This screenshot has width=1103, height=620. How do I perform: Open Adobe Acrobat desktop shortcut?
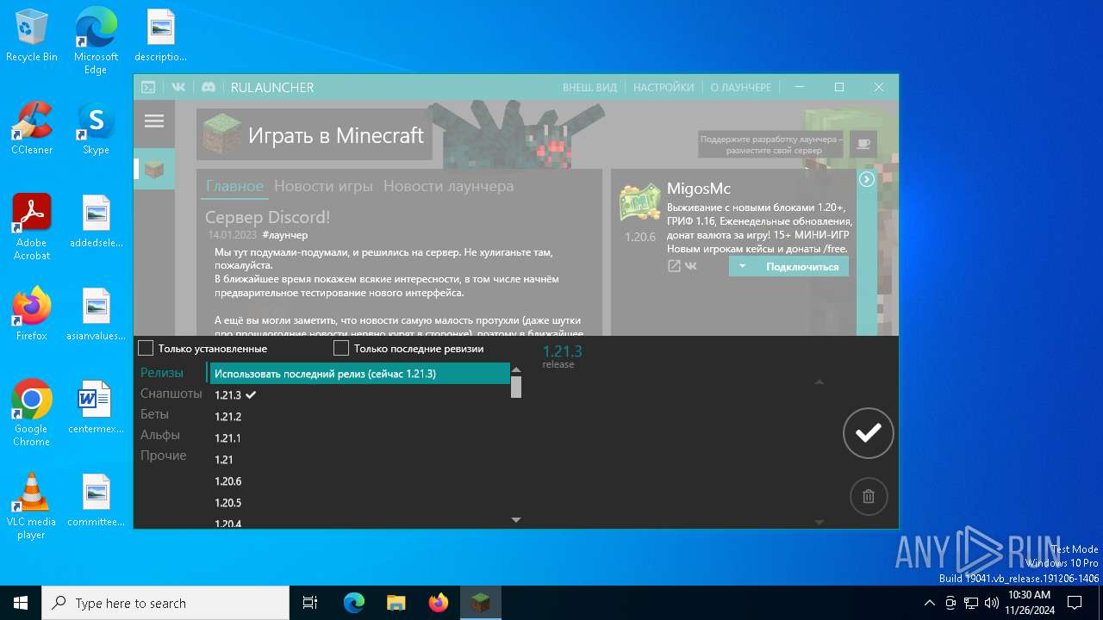tap(32, 227)
